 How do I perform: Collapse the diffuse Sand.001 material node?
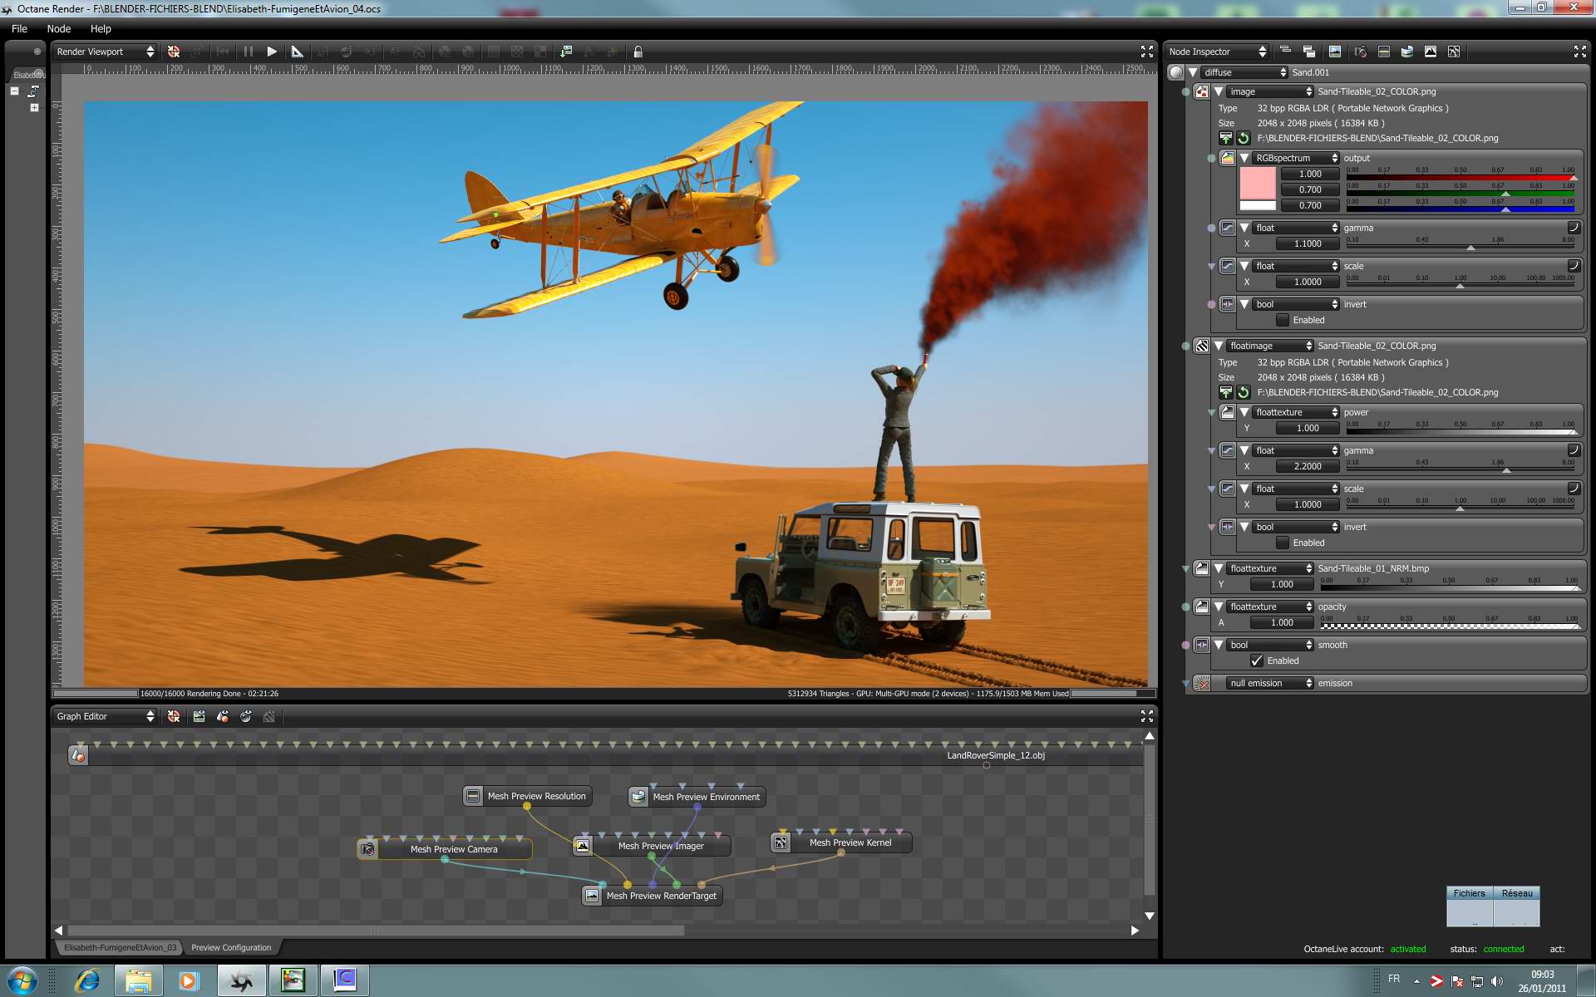point(1193,72)
